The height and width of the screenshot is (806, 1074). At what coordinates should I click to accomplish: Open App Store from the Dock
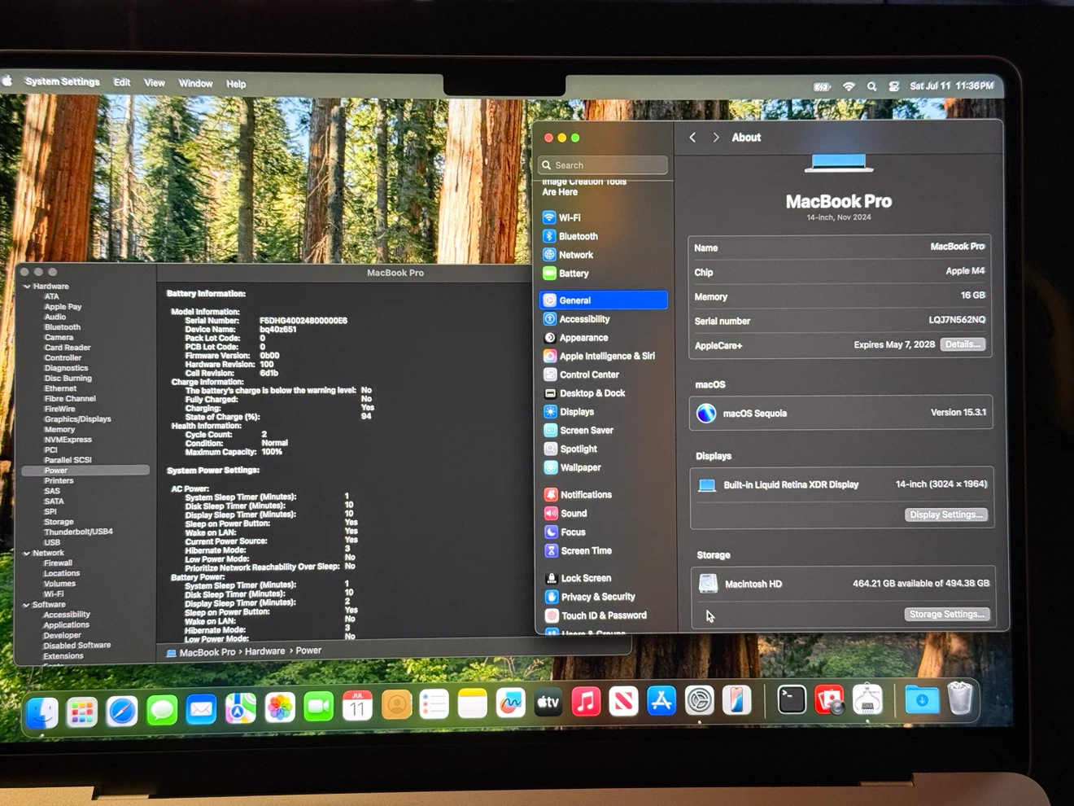click(x=661, y=700)
